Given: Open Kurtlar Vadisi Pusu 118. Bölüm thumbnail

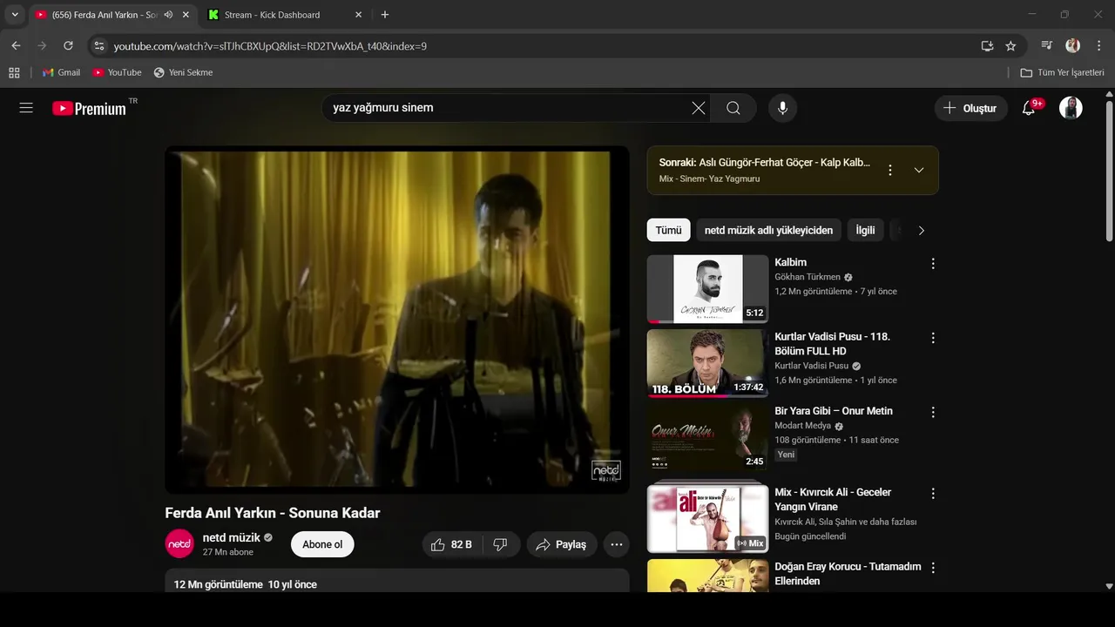Looking at the screenshot, I should click(707, 363).
